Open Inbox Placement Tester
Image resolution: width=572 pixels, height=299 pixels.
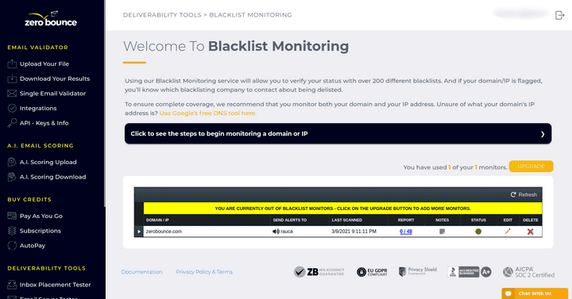click(x=55, y=285)
